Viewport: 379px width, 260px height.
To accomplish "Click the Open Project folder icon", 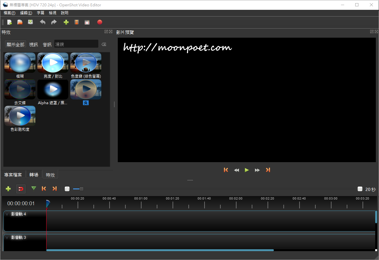I will click(20, 22).
